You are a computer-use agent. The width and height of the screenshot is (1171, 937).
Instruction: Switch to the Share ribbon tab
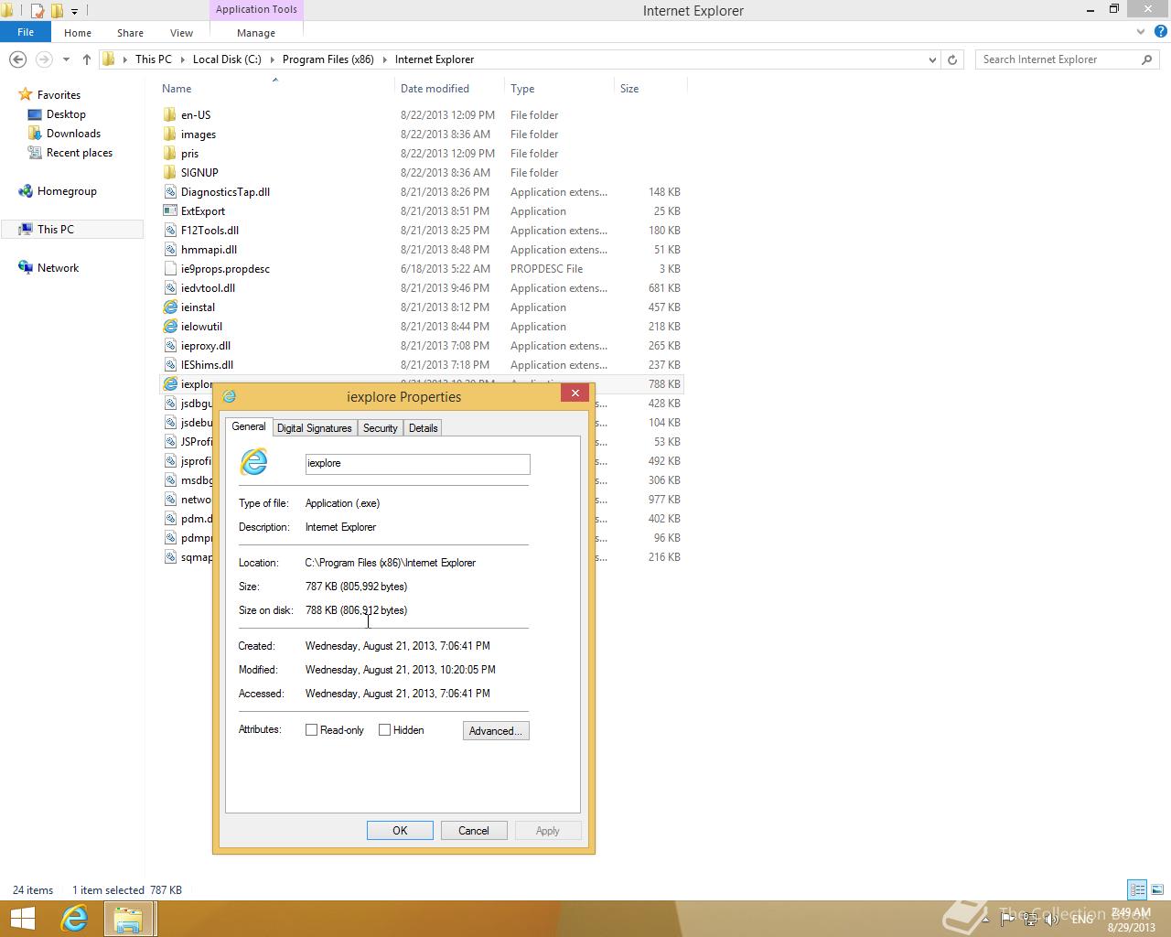130,33
